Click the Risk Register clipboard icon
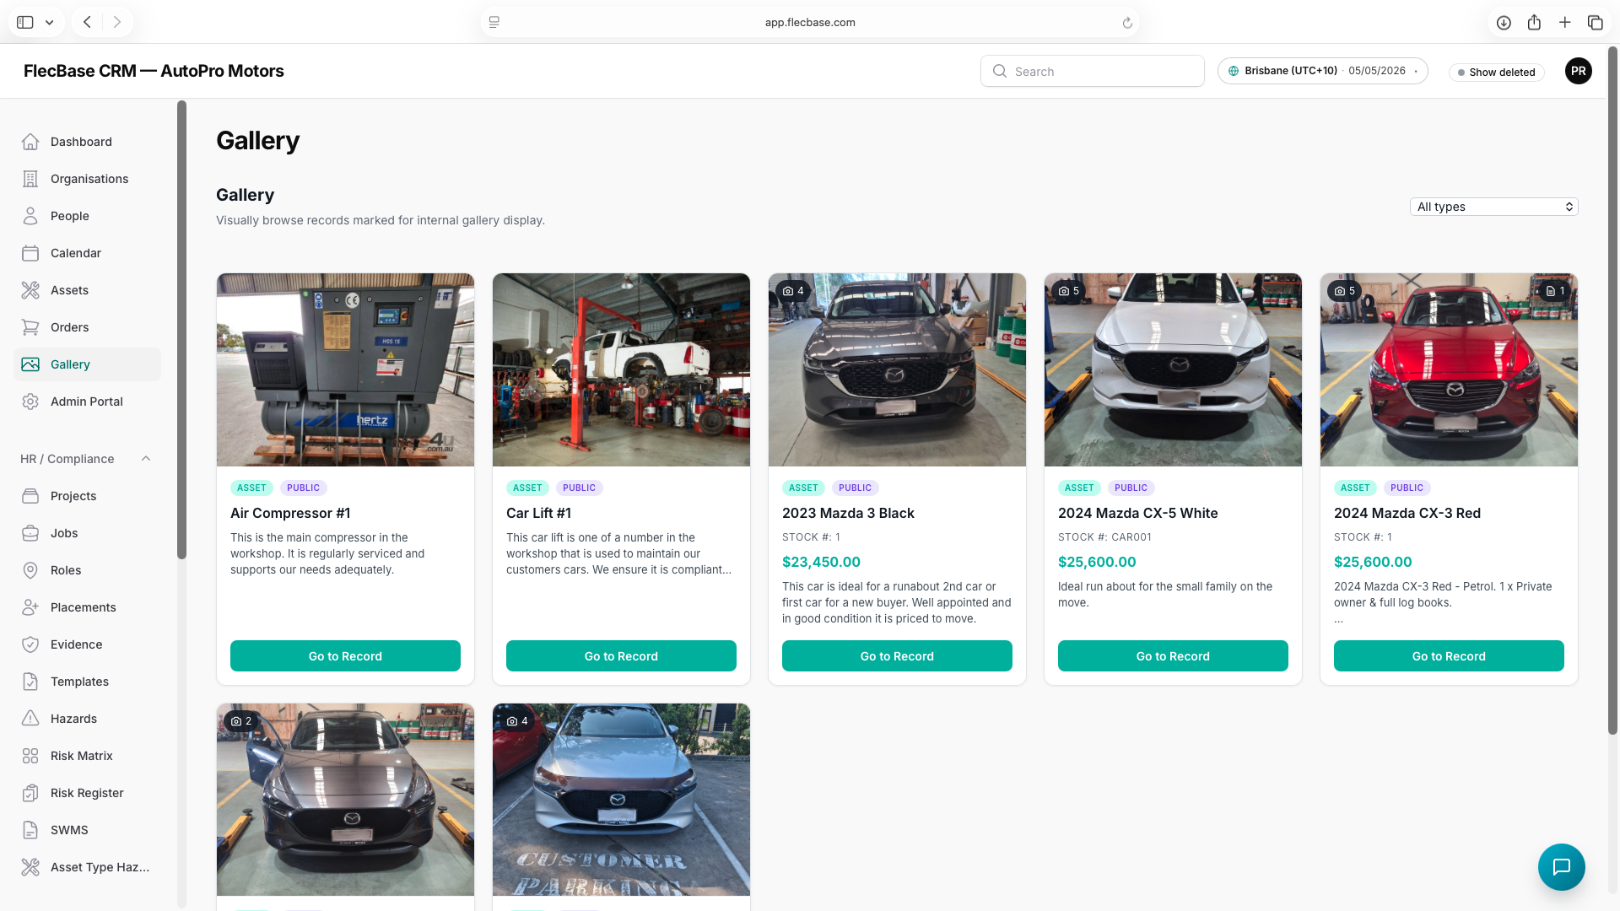The width and height of the screenshot is (1620, 911). pyautogui.click(x=30, y=793)
